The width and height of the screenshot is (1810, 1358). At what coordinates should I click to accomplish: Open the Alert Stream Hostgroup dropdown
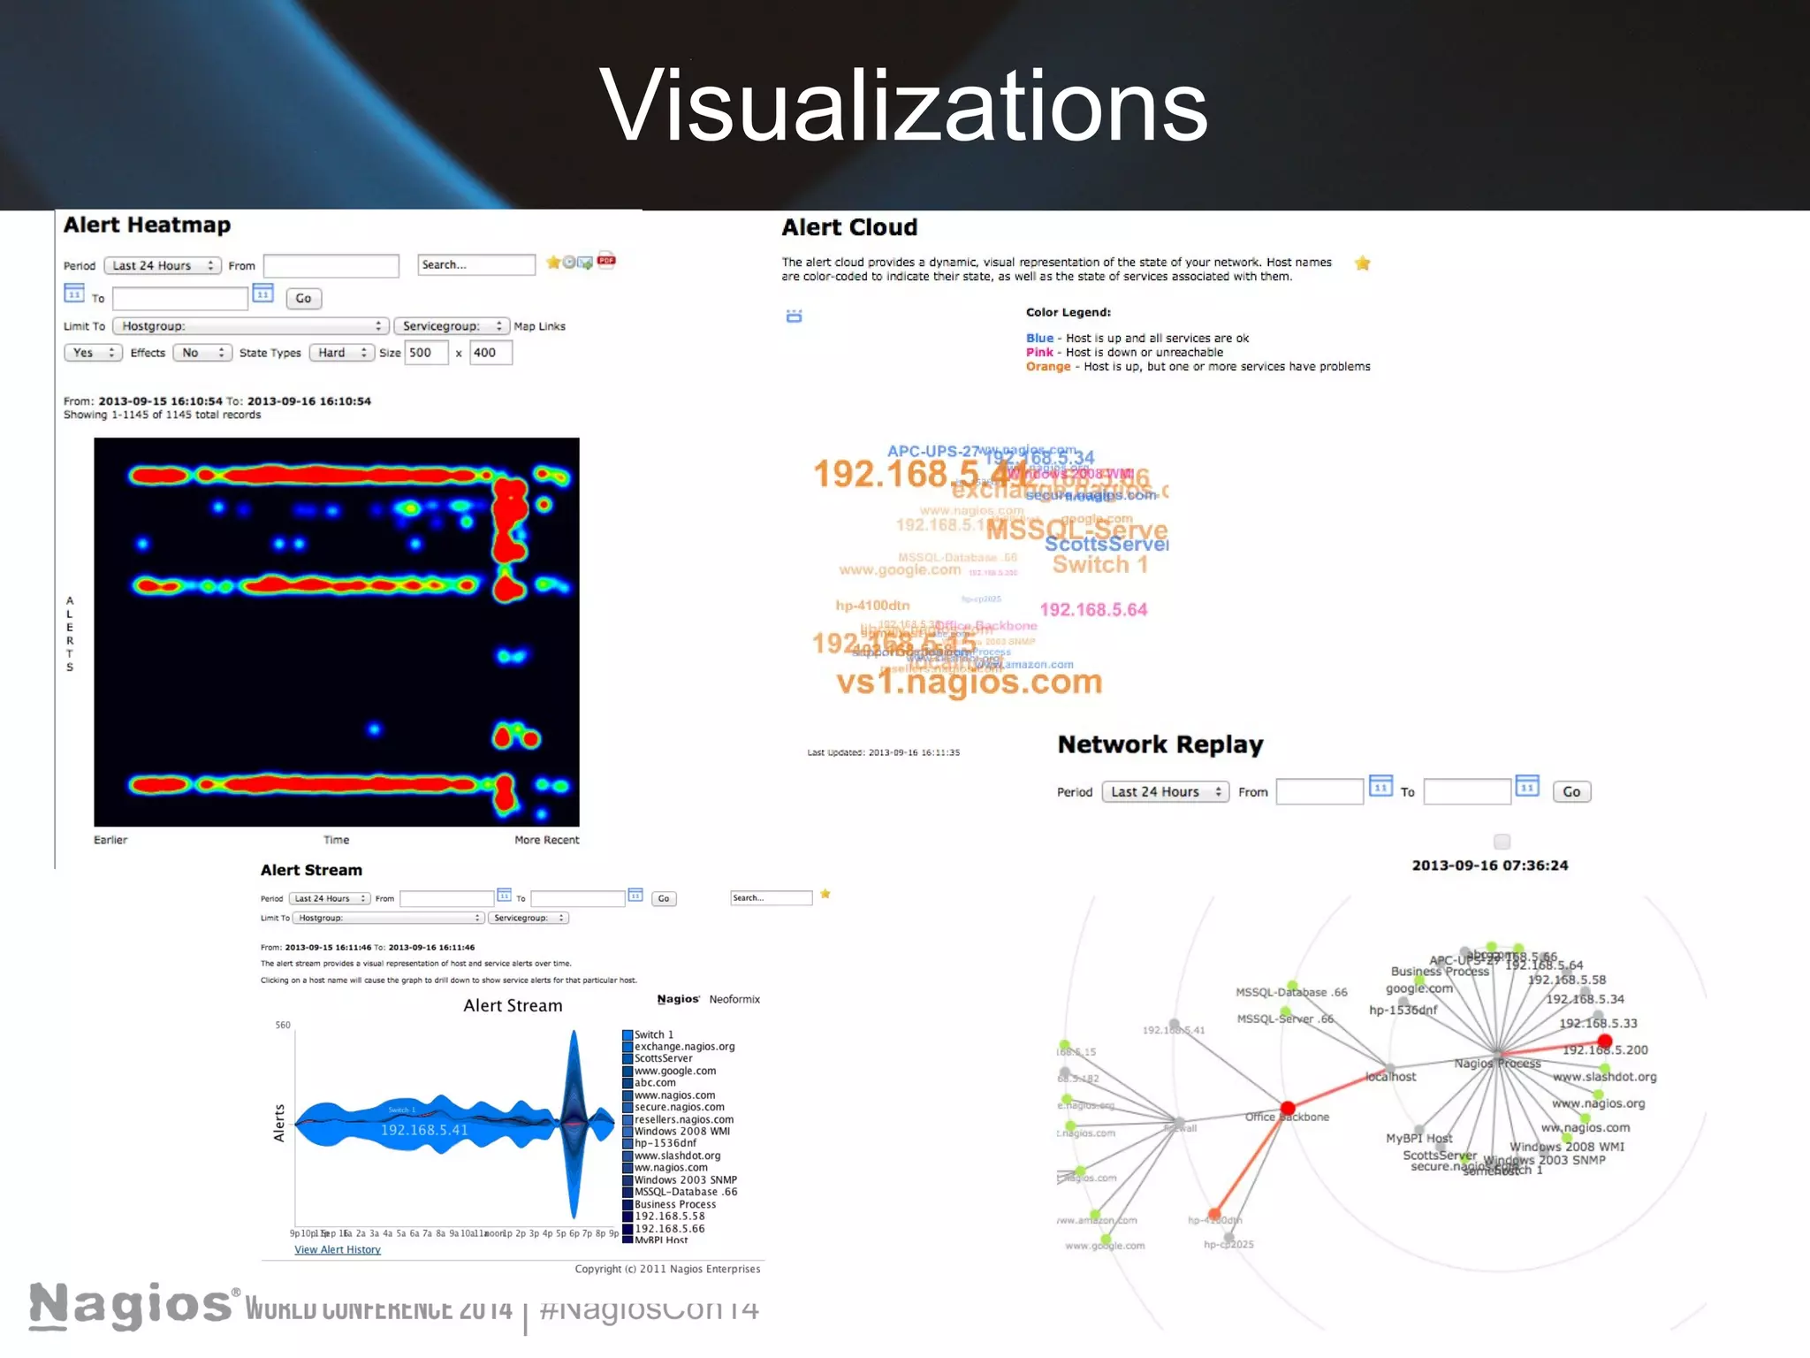tap(389, 918)
